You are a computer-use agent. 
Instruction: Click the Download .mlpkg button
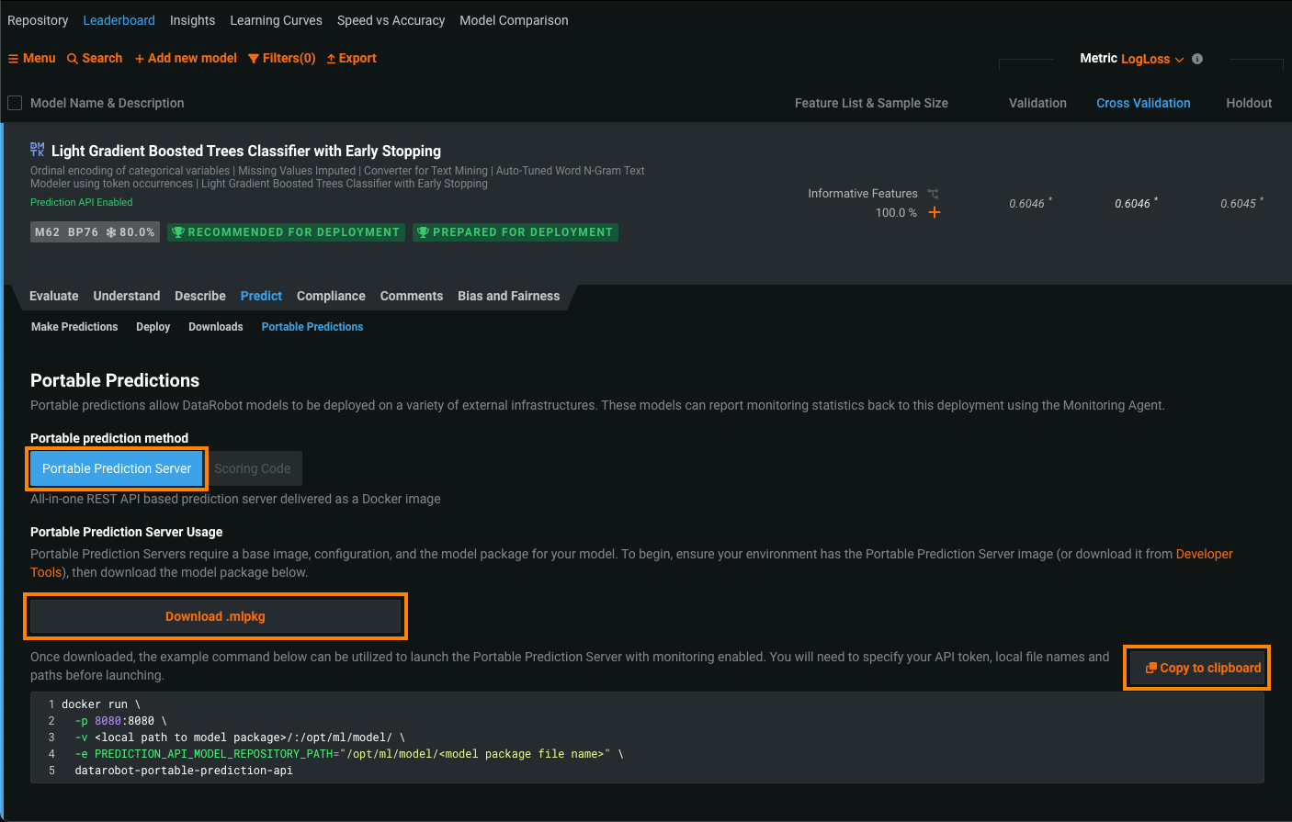[x=215, y=616]
